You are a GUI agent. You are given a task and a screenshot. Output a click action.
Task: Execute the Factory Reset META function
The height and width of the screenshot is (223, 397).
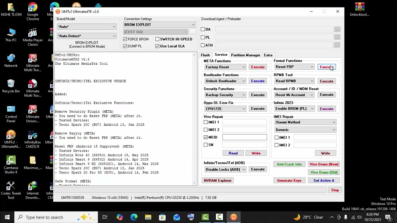[x=258, y=67]
